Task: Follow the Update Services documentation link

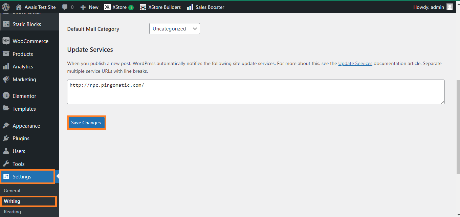Action: [355, 63]
